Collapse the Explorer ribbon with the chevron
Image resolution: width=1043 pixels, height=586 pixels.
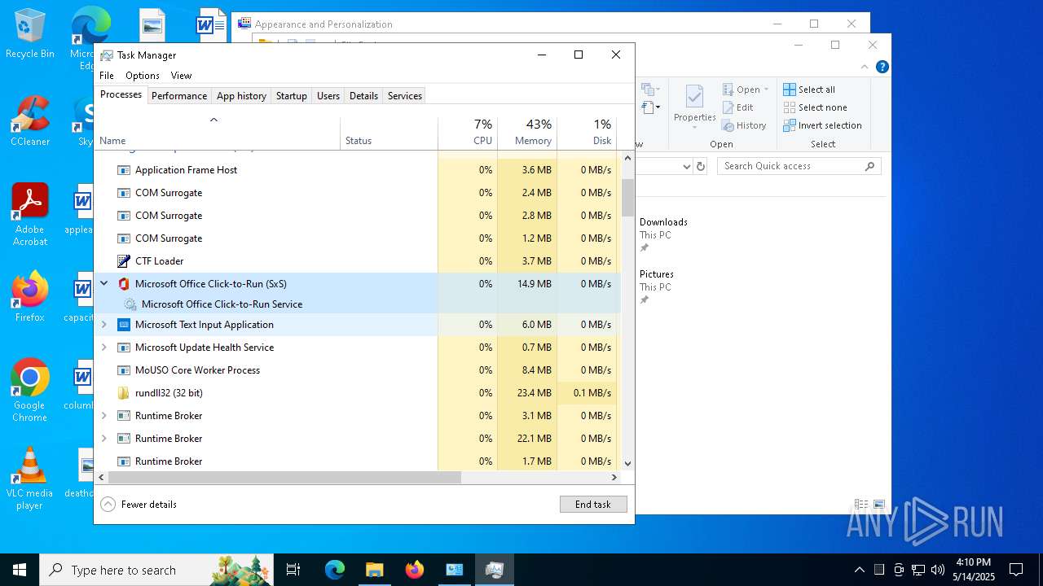[865, 67]
